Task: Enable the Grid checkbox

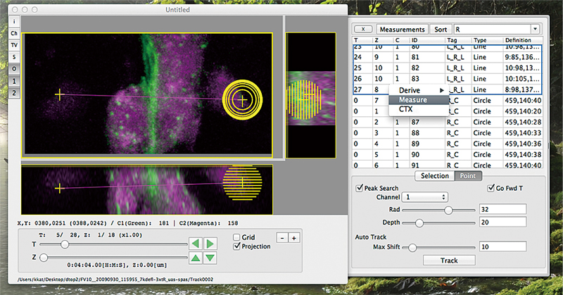Action: pyautogui.click(x=238, y=237)
